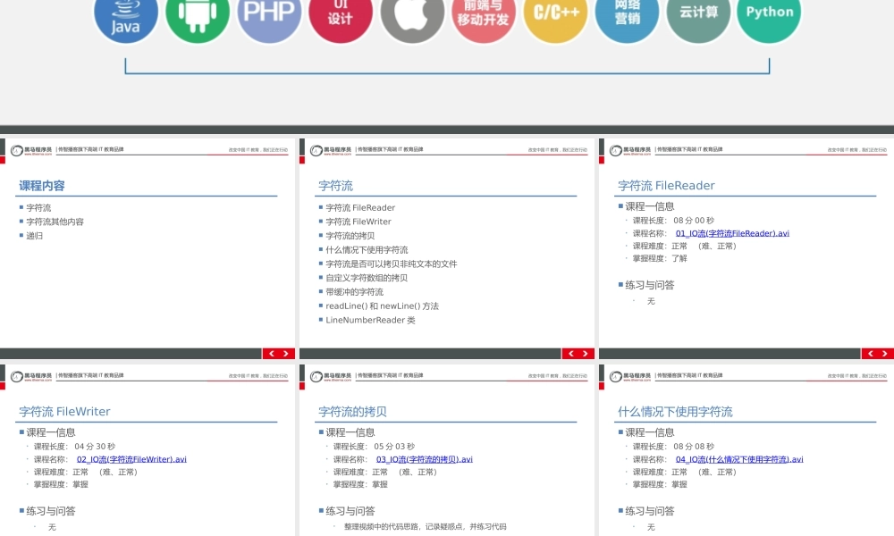Select the 前端与移动开发 icon
Viewport: 894px width, 536px height.
coord(484,14)
